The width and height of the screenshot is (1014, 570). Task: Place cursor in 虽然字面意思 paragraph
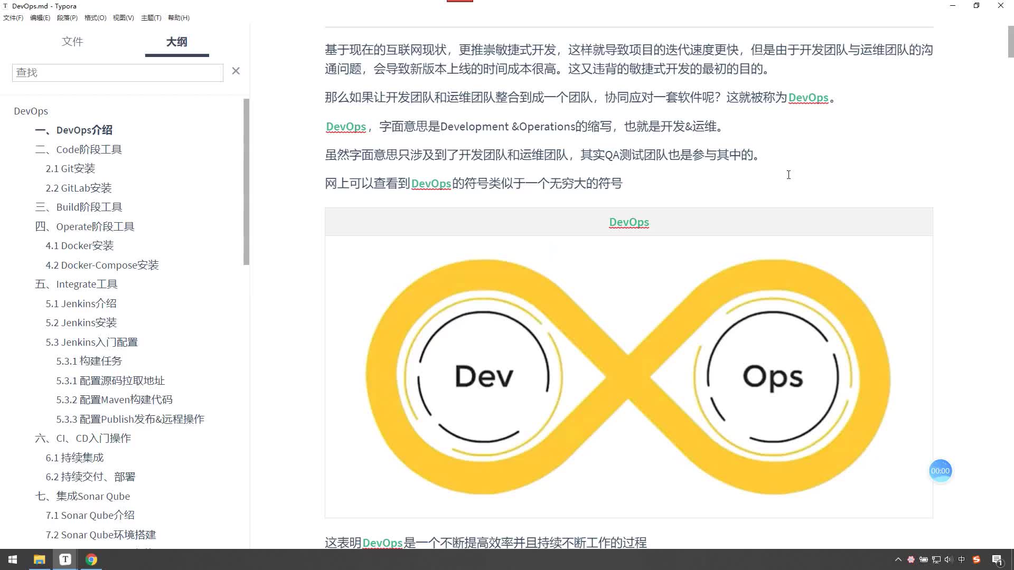542,155
